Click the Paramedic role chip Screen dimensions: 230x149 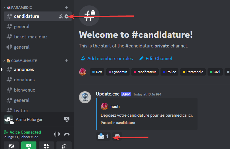click(192, 72)
